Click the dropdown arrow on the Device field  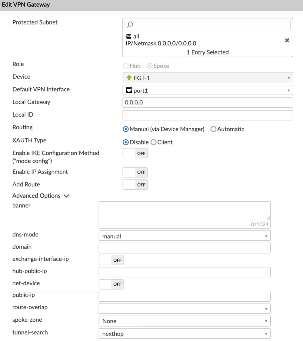click(x=289, y=77)
